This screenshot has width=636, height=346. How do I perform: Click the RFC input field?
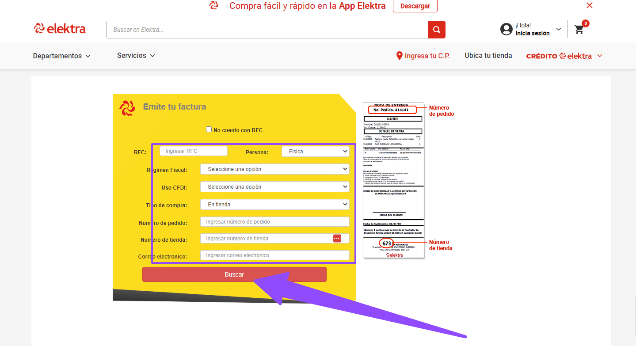pyautogui.click(x=193, y=151)
